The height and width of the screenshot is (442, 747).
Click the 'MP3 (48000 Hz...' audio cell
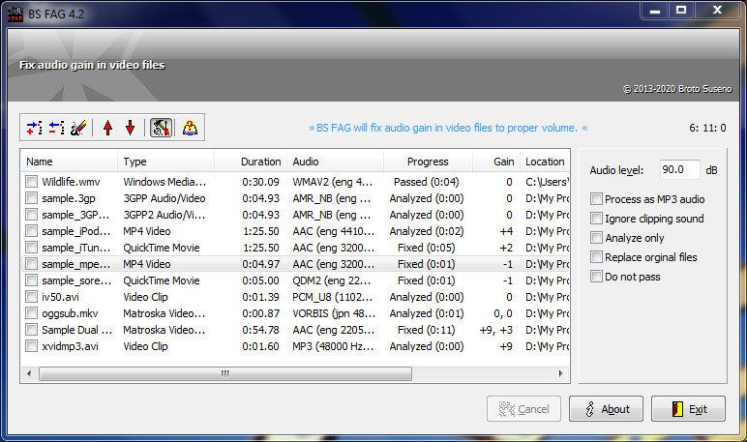click(x=334, y=346)
